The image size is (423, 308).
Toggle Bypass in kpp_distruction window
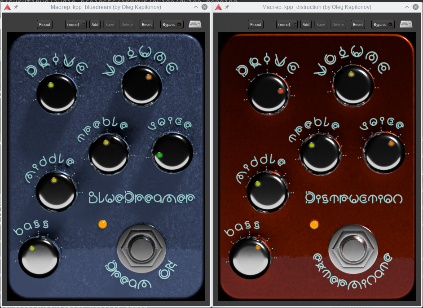383,25
